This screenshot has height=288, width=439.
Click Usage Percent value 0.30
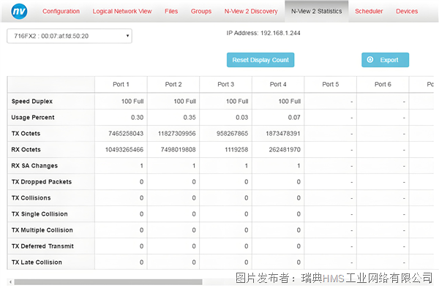pyautogui.click(x=138, y=118)
